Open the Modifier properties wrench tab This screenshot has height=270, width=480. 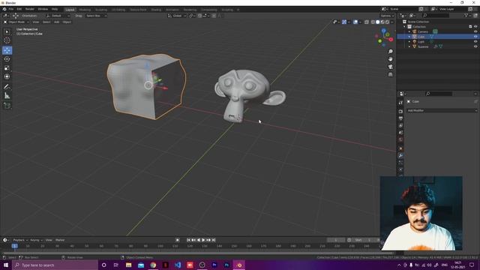point(400,155)
